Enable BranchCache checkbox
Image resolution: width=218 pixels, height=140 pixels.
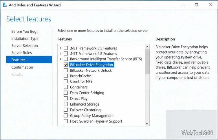point(66,76)
